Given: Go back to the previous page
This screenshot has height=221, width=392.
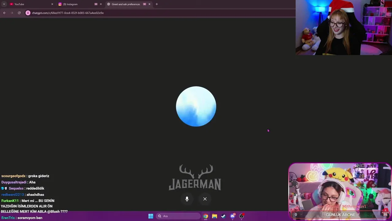Looking at the screenshot, I should pos(4,13).
